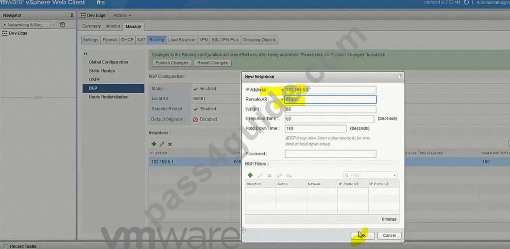Open the DHCP sub-tab
Image resolution: width=510 pixels, height=249 pixels.
tap(127, 40)
